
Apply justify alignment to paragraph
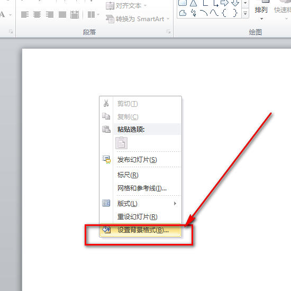62,14
